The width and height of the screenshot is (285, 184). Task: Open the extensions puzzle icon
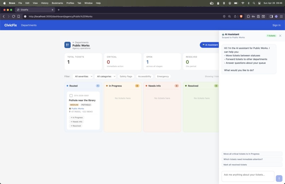[x=248, y=17]
